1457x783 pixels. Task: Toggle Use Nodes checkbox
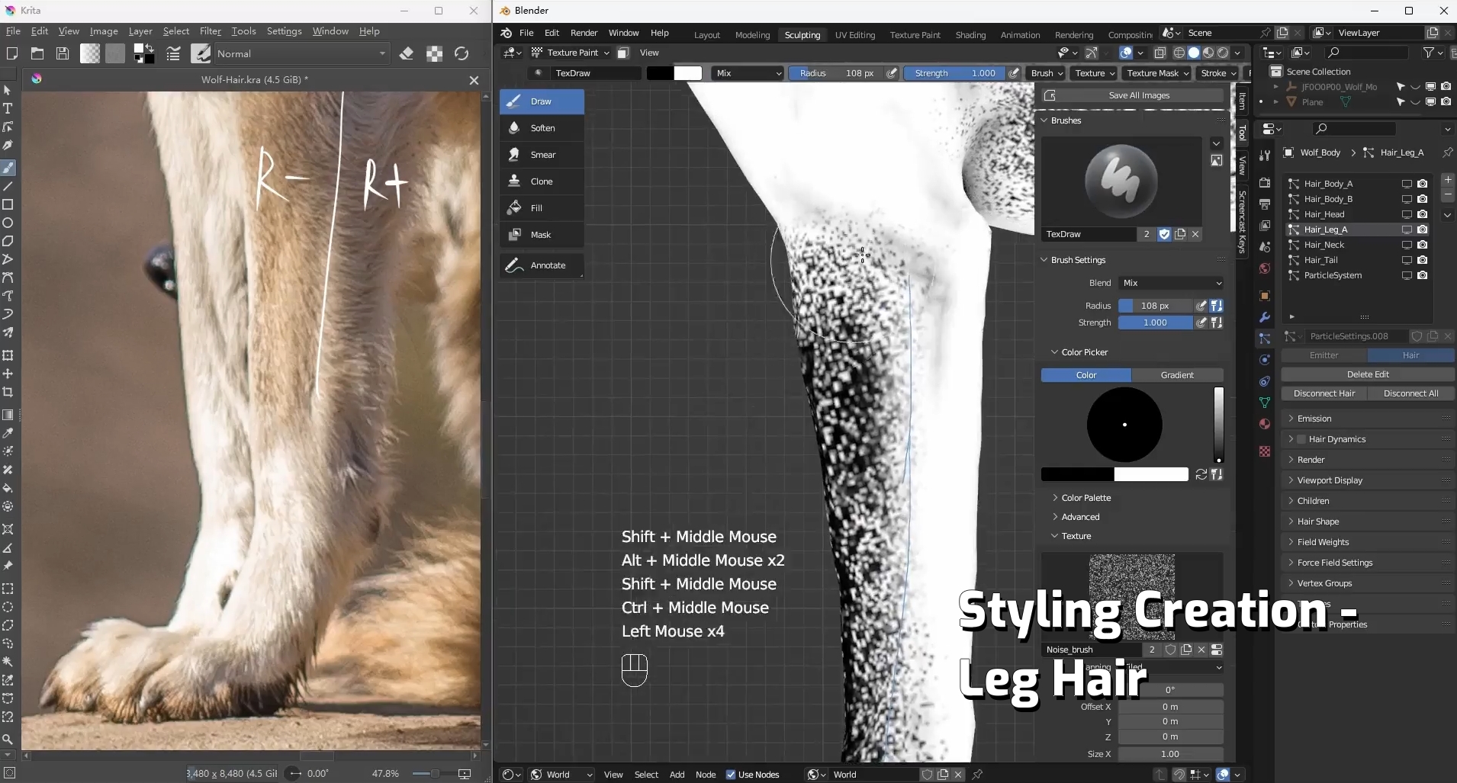[730, 775]
